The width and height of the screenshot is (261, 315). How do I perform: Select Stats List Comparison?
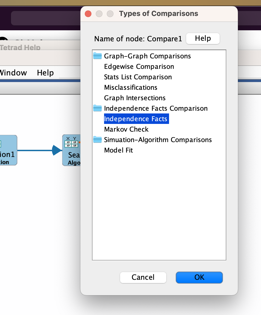138,77
